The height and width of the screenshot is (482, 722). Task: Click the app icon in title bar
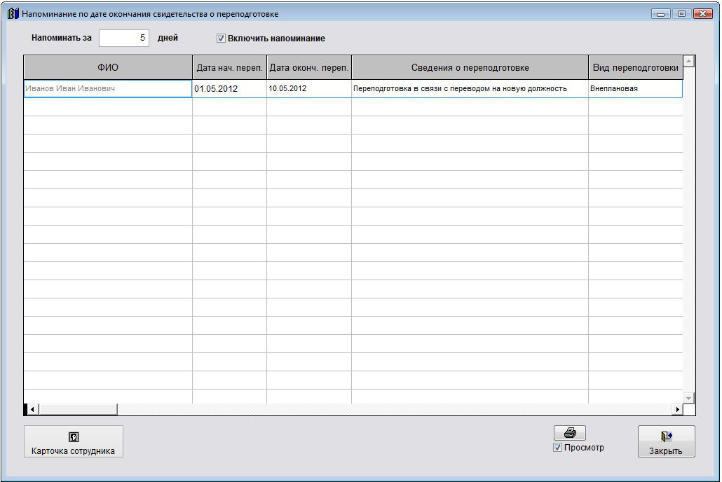point(13,13)
